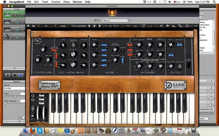This screenshot has width=219, height=136.
Task: Click add track plus button
Action: [8, 75]
